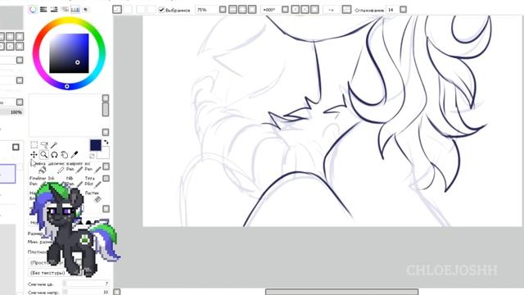Click the hue ring on color wheel
This screenshot has width=524, height=295.
(69, 20)
